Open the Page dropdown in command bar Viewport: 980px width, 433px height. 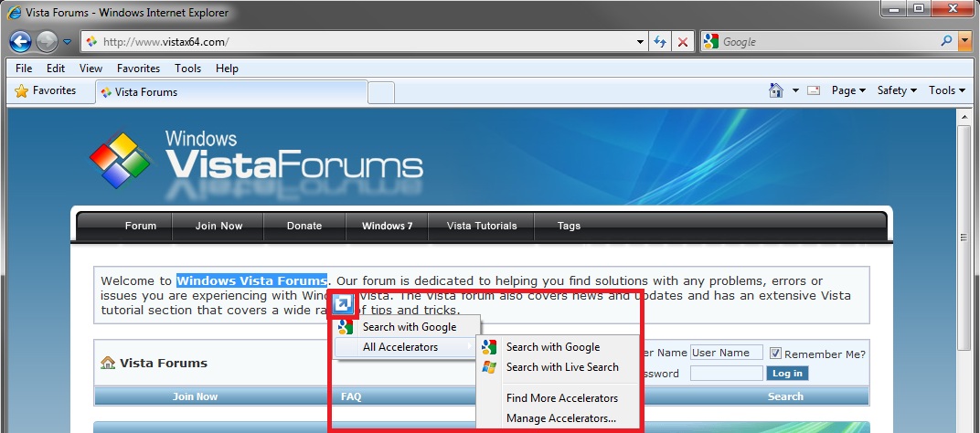tap(848, 90)
